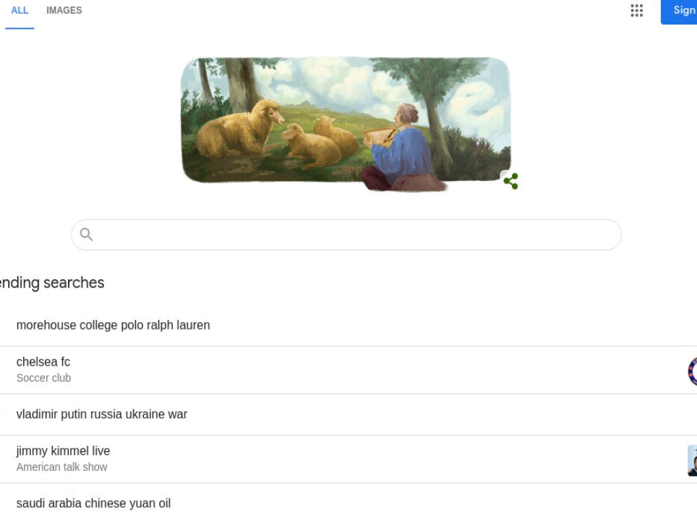Click the green share icon on doodle

510,181
